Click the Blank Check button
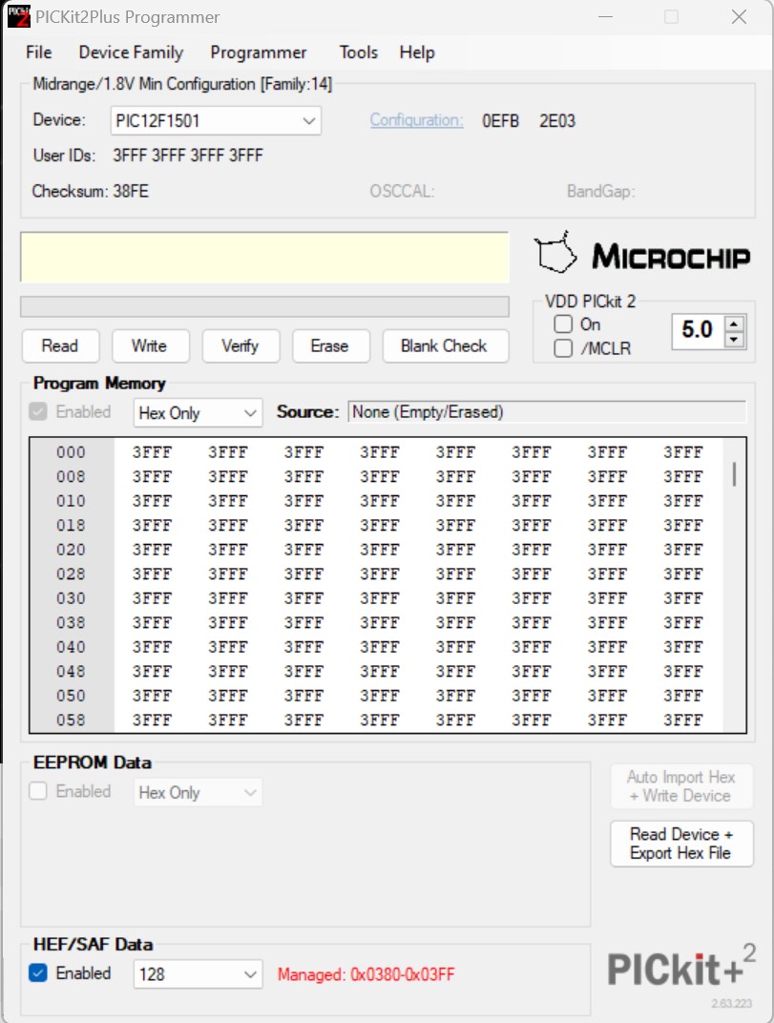774x1023 pixels. tap(445, 345)
